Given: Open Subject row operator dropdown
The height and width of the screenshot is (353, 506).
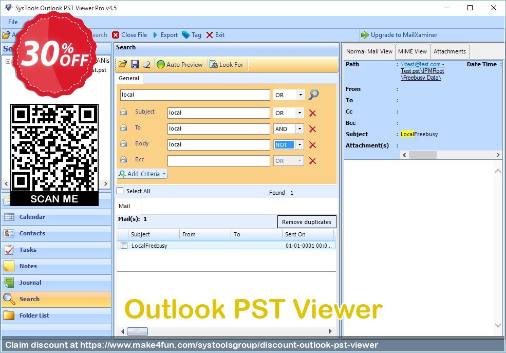Looking at the screenshot, I should [299, 113].
